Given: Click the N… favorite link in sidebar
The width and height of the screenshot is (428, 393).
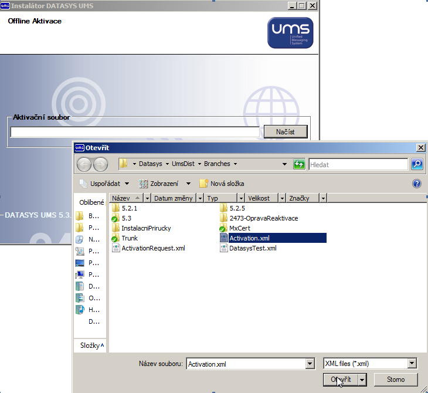Looking at the screenshot, I should click(87, 239).
